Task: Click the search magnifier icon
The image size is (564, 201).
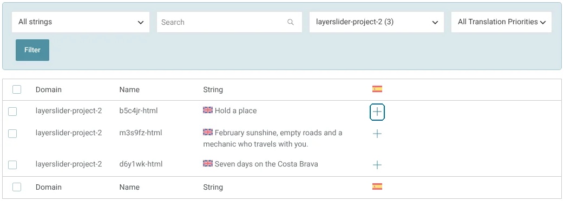Action: [x=291, y=22]
